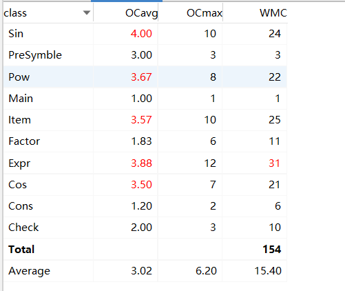The width and height of the screenshot is (345, 291).
Task: Click Cons's OCavg value 1.20
Action: tap(141, 206)
